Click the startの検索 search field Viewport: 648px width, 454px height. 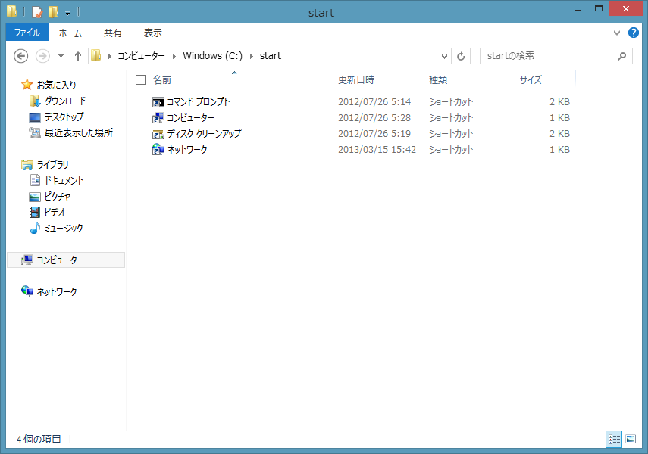point(556,56)
